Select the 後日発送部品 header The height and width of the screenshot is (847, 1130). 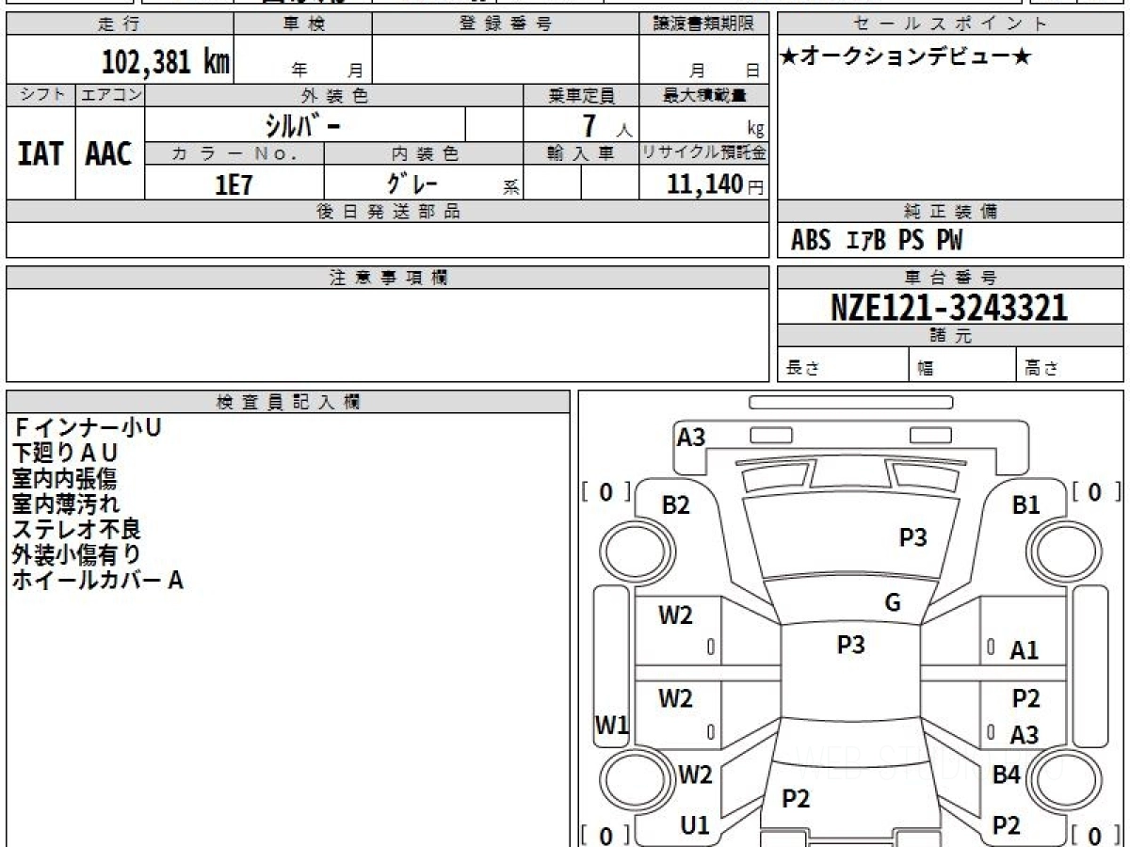click(x=388, y=212)
